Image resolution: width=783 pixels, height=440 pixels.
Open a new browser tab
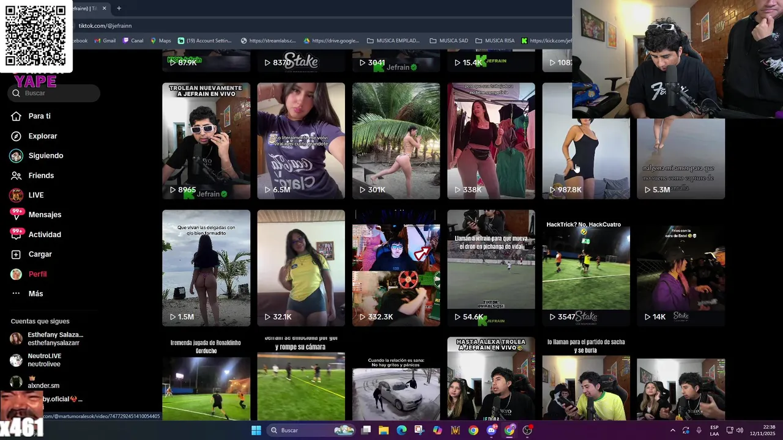(119, 8)
